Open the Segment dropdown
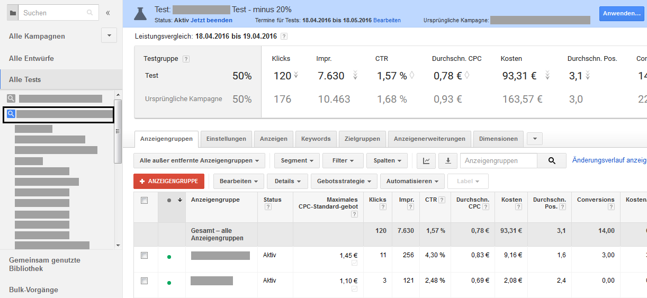The width and height of the screenshot is (647, 298). click(297, 160)
